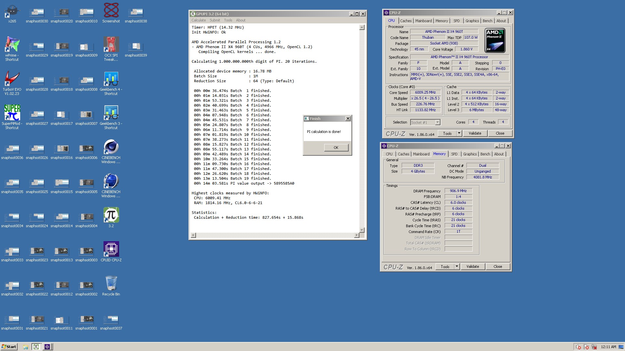Open the CPU tab in lower CPU-Z
Screen dimensions: 625x351
pyautogui.click(x=389, y=154)
